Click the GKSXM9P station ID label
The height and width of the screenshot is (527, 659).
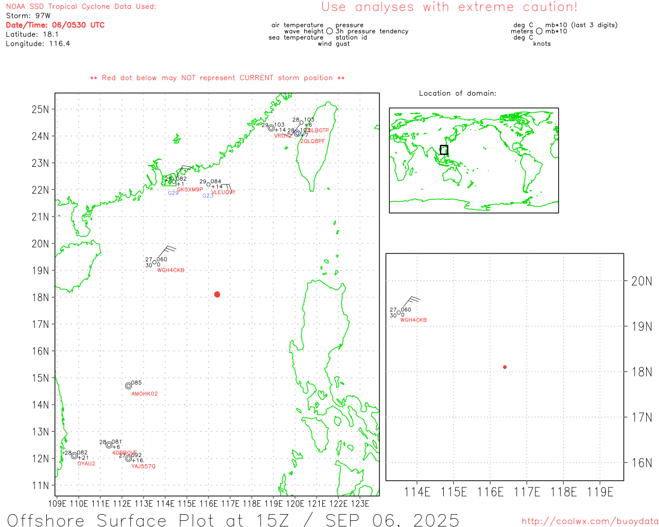click(x=190, y=190)
